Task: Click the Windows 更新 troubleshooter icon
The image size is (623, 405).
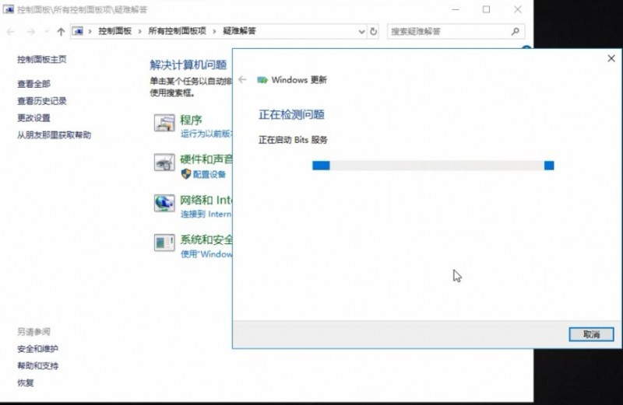Action: click(262, 80)
